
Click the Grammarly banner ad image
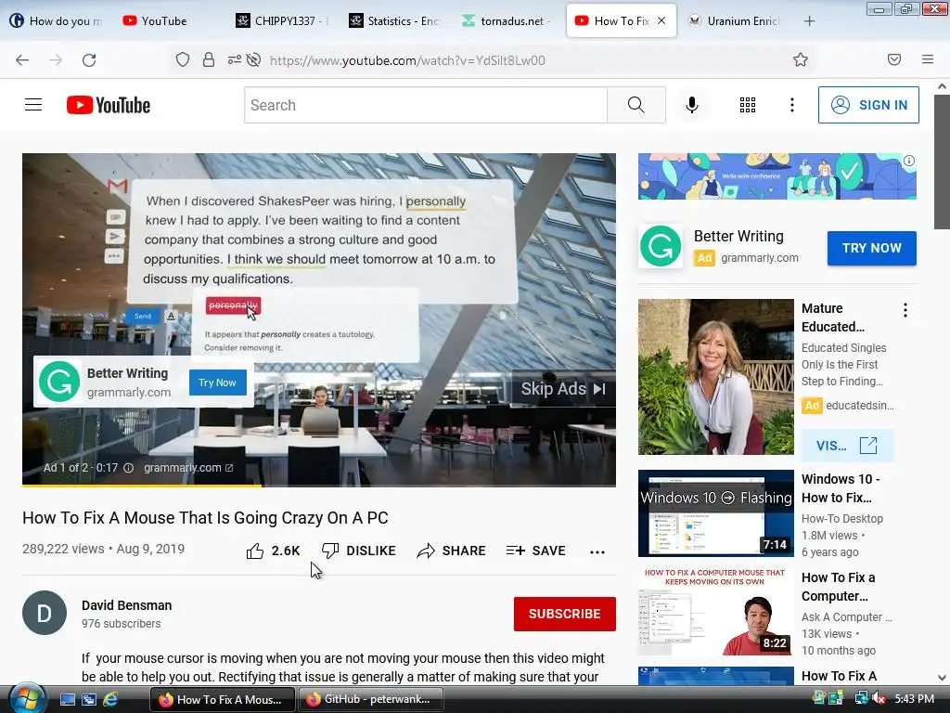777,176
